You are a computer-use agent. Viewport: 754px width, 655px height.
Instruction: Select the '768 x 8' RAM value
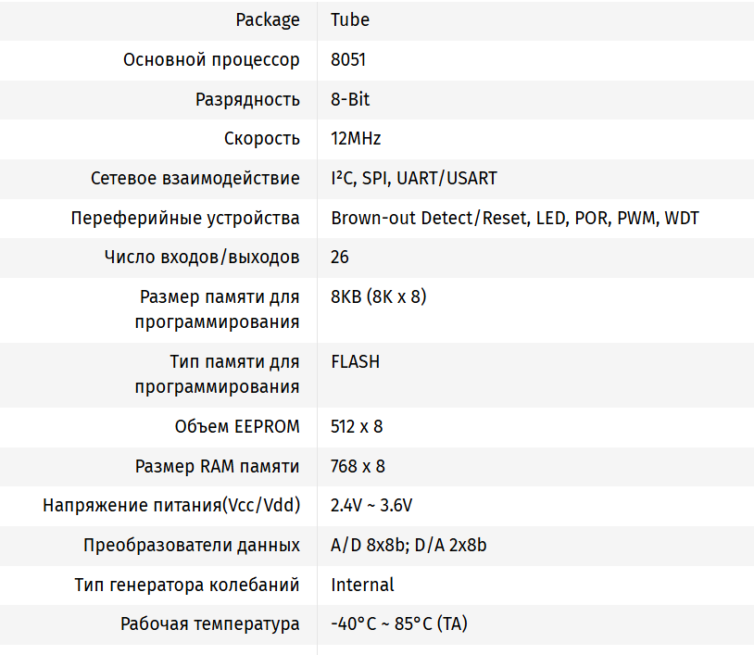click(x=358, y=466)
